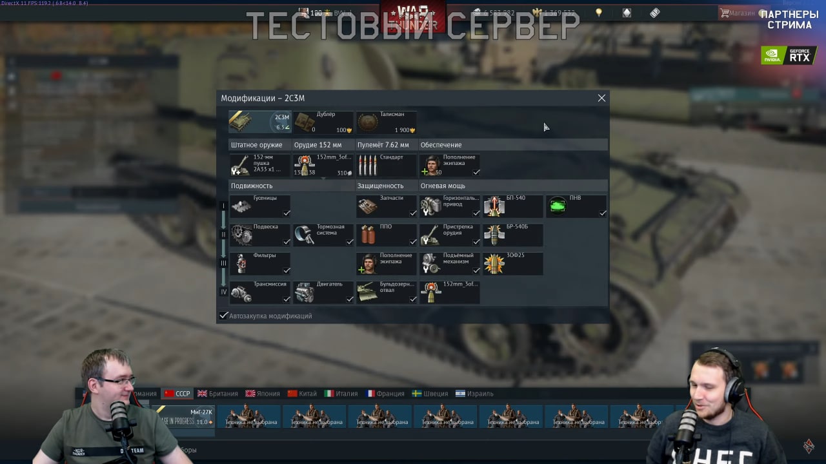Select the Гусеницы tracks modification
826x464 pixels.
click(x=260, y=206)
